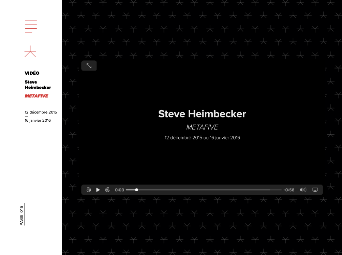342x255 pixels.
Task: Skip forward 15 seconds in video
Action: [x=107, y=190]
